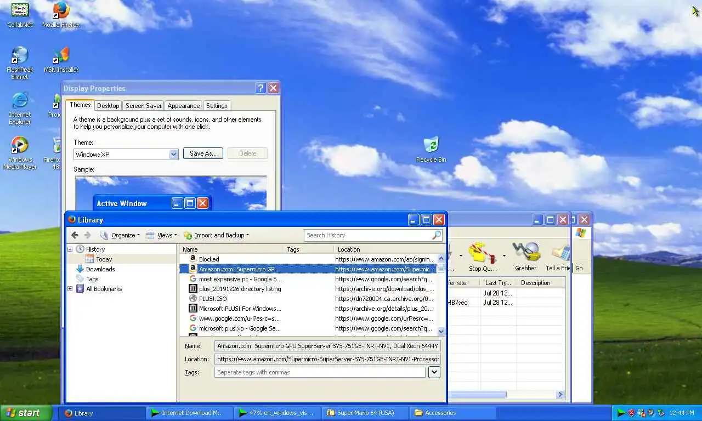
Task: Click the Display Properties help question mark
Action: (261, 88)
